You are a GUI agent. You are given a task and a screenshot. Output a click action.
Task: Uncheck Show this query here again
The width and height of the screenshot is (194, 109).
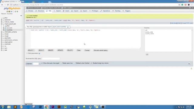(x=42, y=63)
